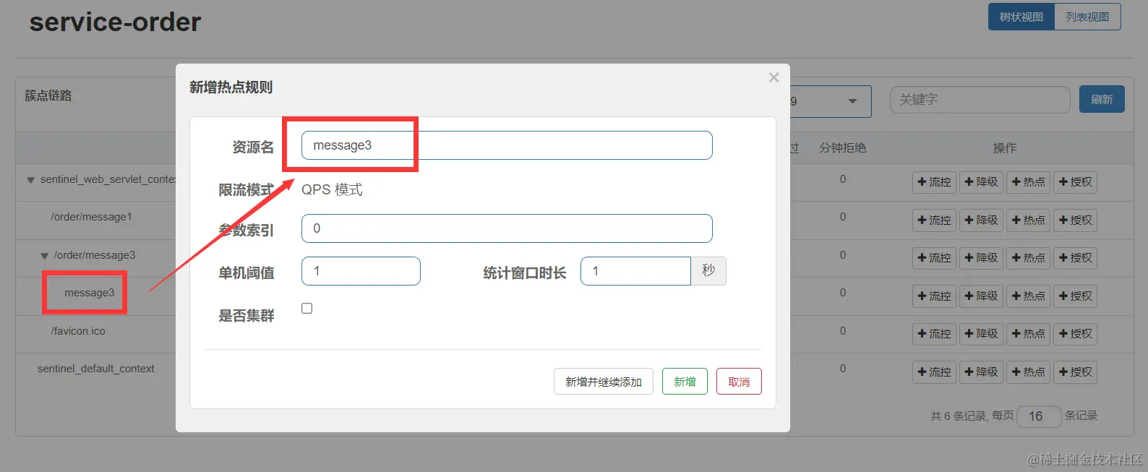Click 授权 in the sentinel_default_context row
This screenshot has width=1148, height=472.
coord(1075,372)
